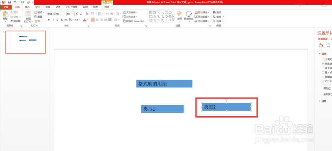
Task: Open the Text Direction (文字方向) dropdown
Action: coord(130,13)
